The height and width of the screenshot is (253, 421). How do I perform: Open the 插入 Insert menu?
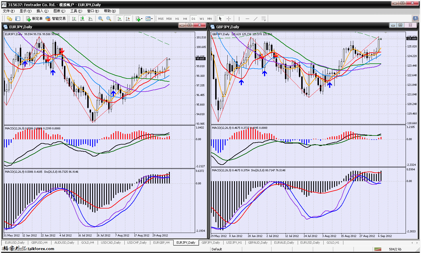pos(42,11)
